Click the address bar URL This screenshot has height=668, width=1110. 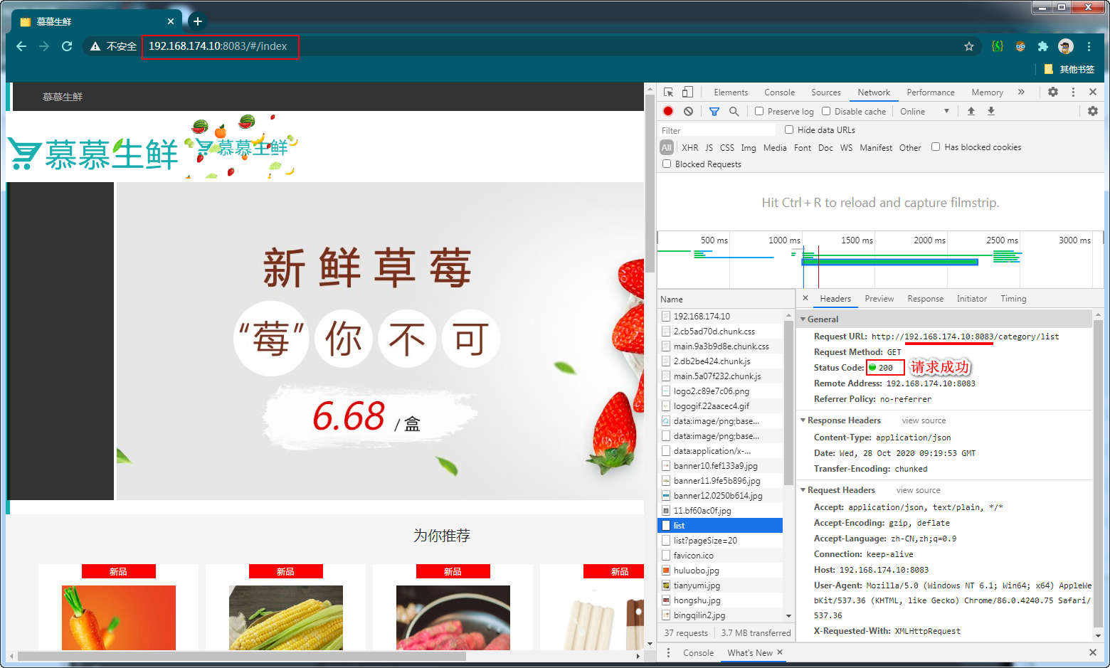[x=218, y=46]
